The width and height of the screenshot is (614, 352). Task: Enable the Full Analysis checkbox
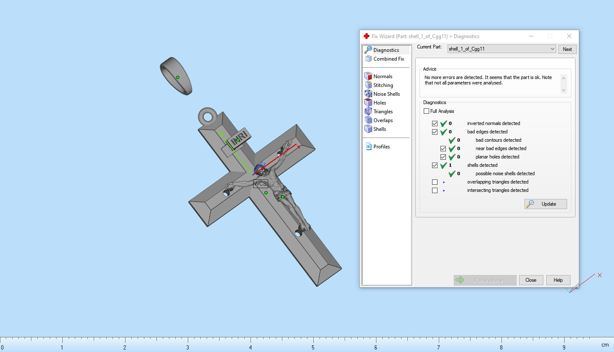426,111
